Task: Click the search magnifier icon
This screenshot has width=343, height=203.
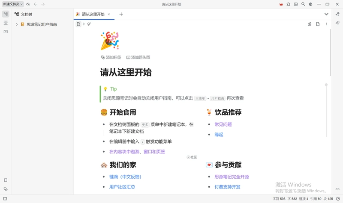Action: click(x=303, y=4)
